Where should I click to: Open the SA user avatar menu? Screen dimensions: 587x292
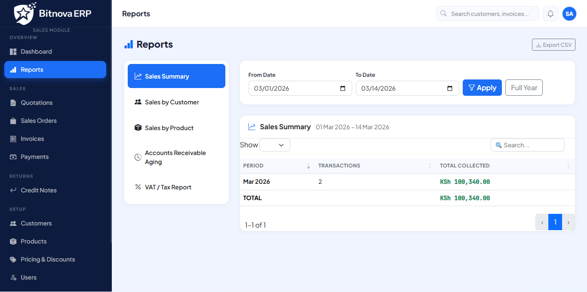click(x=569, y=14)
